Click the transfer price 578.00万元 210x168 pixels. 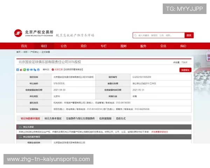[59, 83]
